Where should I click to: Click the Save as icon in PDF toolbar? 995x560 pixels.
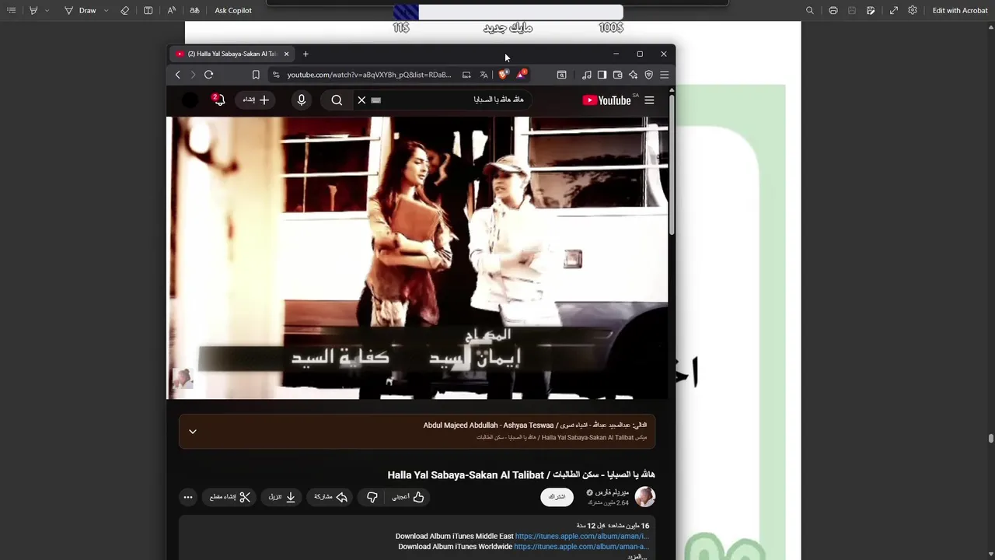[871, 11]
